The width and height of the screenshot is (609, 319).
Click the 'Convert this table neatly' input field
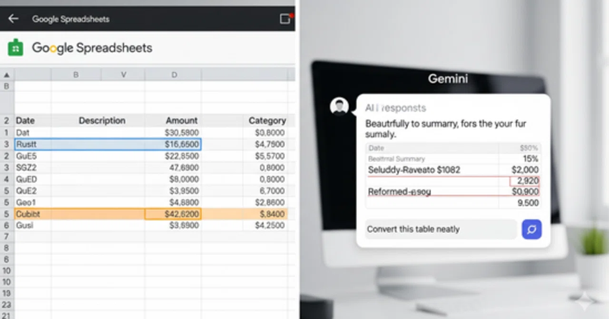(x=441, y=229)
